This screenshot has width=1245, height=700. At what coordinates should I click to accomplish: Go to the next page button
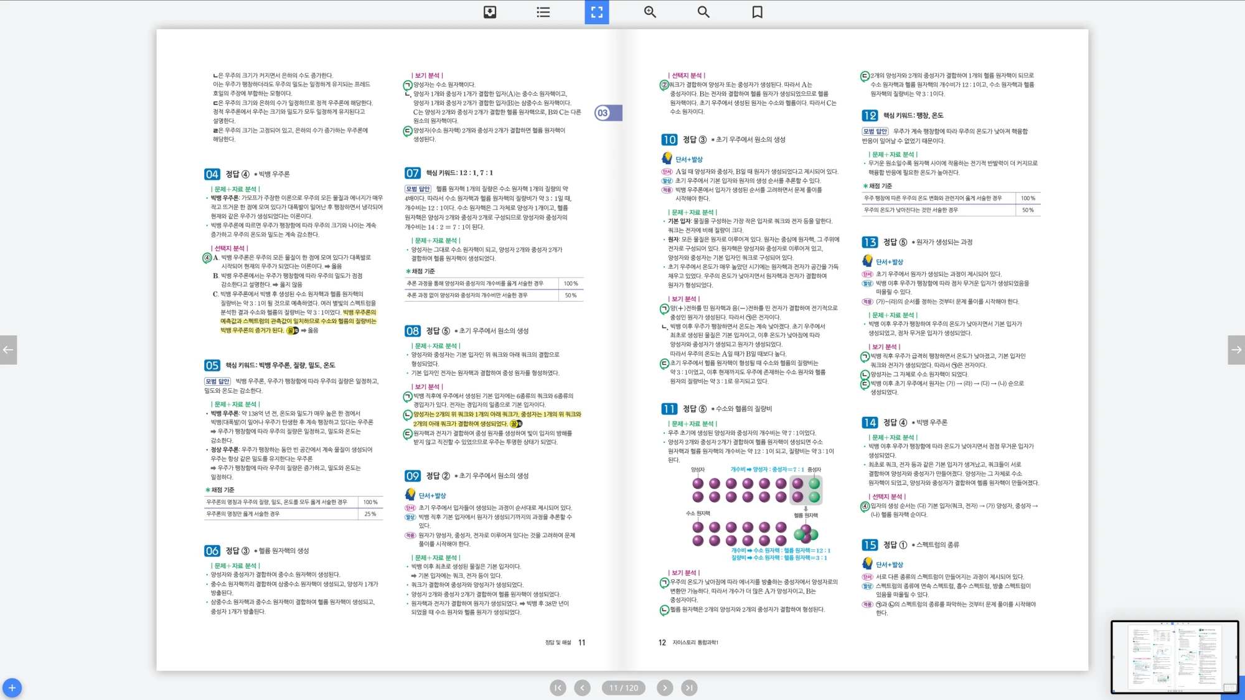tap(665, 688)
